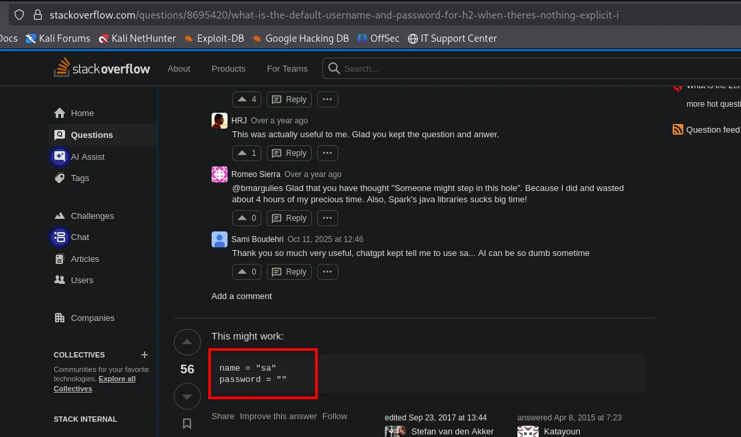
Task: Click Improve this answer
Action: [278, 416]
